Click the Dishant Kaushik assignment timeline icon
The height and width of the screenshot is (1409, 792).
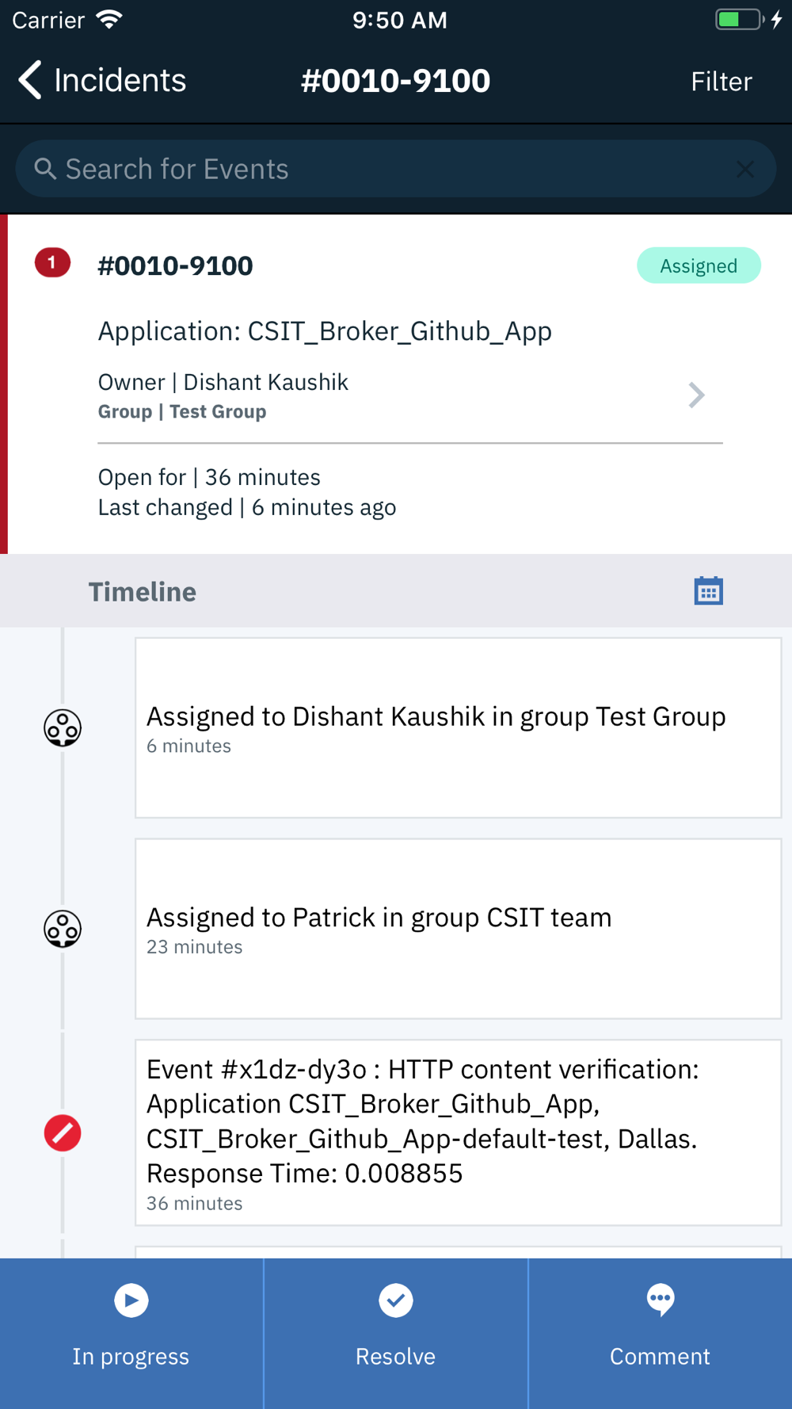[x=63, y=727]
